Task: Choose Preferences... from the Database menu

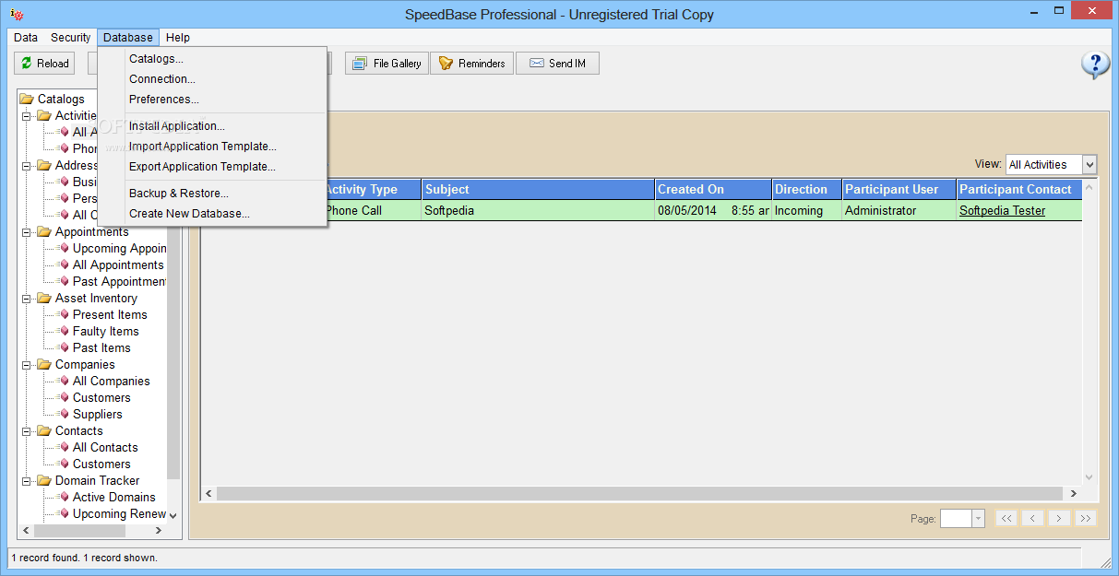Action: point(212,100)
